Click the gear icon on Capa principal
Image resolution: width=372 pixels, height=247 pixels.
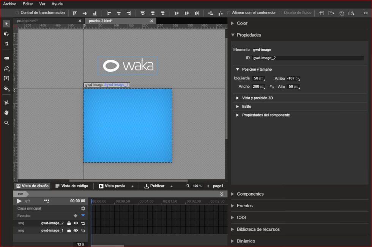(x=83, y=208)
